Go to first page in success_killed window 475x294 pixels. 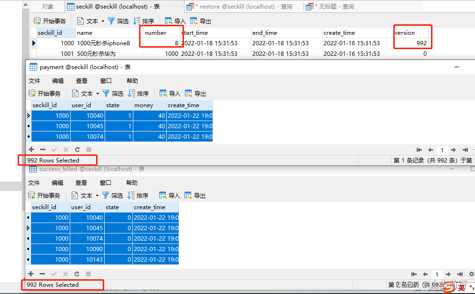[414, 274]
